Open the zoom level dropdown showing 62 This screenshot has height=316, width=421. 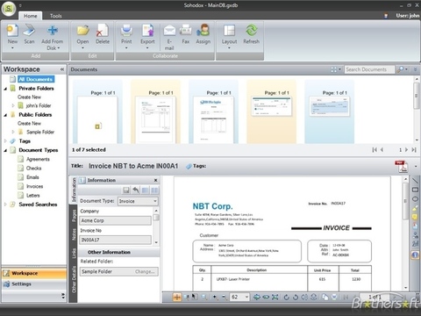(246, 297)
